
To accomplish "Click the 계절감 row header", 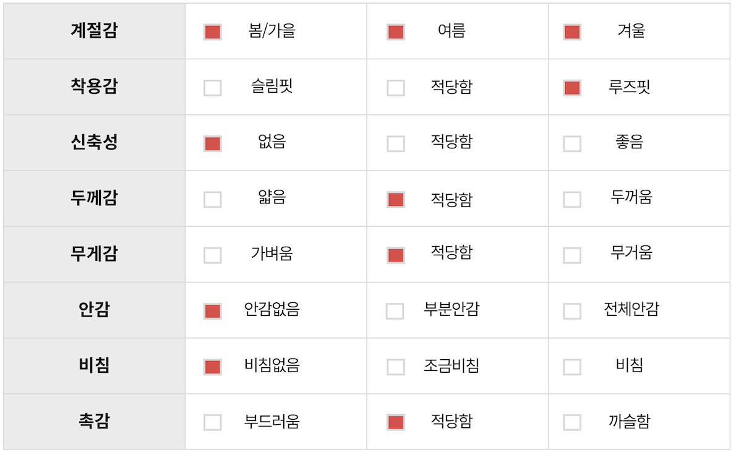I will [94, 31].
